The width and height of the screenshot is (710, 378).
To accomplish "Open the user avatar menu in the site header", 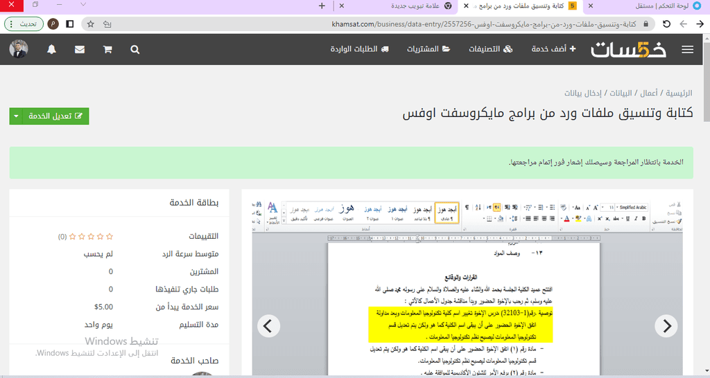I will tap(19, 49).
